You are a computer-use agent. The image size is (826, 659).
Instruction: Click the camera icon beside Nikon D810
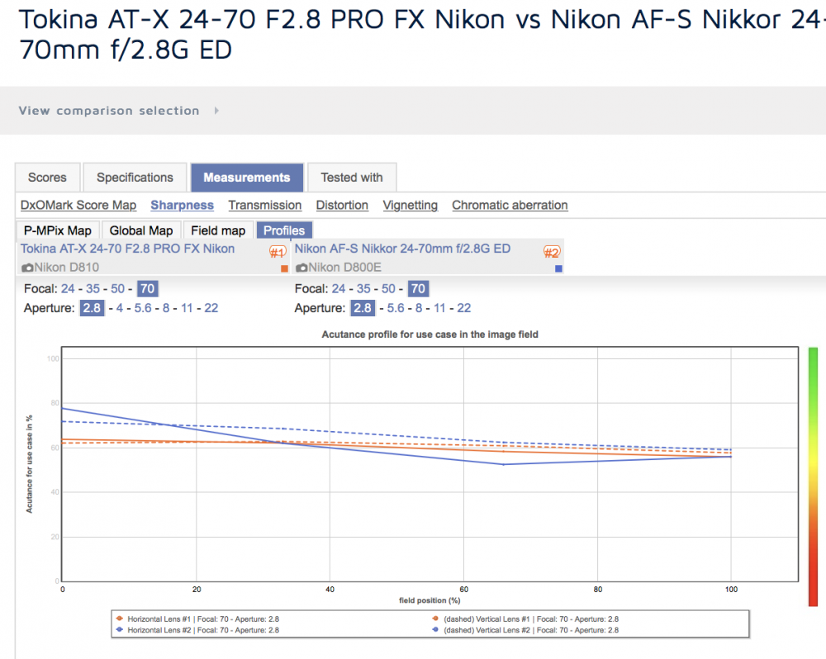click(x=27, y=268)
